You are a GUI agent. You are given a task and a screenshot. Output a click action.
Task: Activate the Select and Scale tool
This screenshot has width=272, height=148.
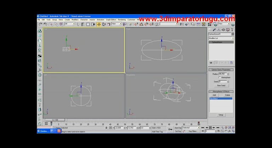coord(109,24)
